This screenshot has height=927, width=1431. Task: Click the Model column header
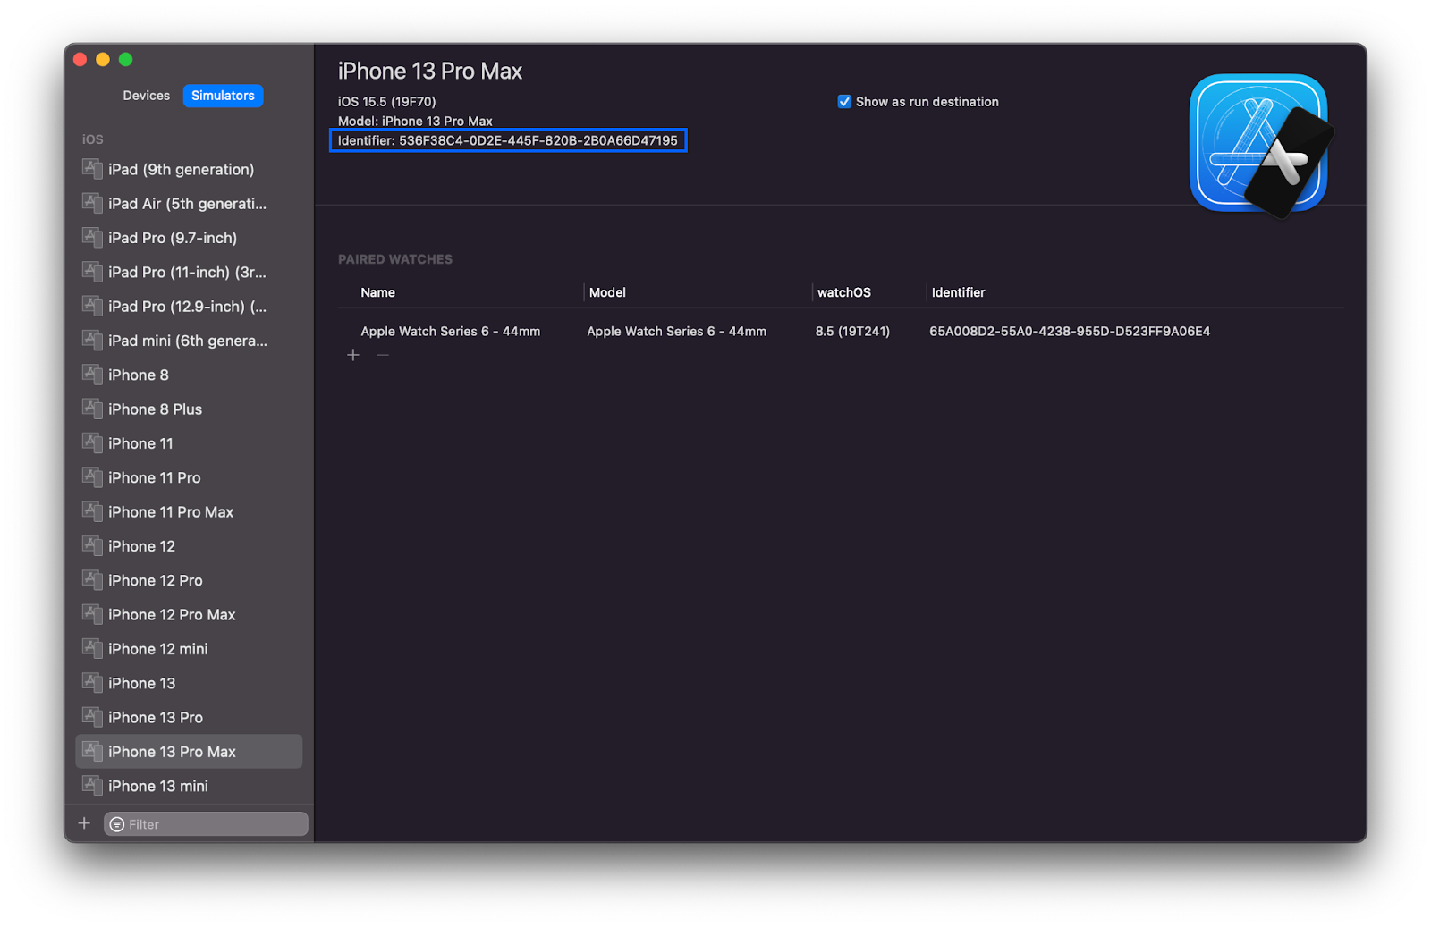[x=607, y=292]
